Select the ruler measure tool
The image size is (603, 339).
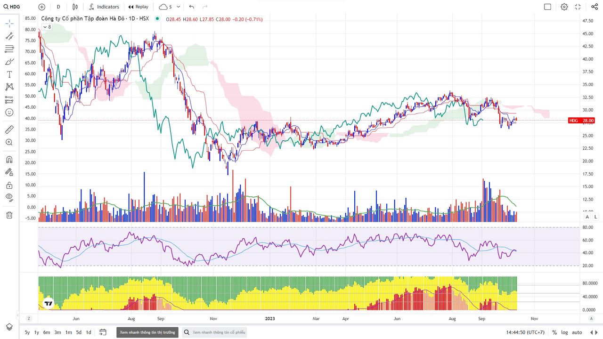9,129
